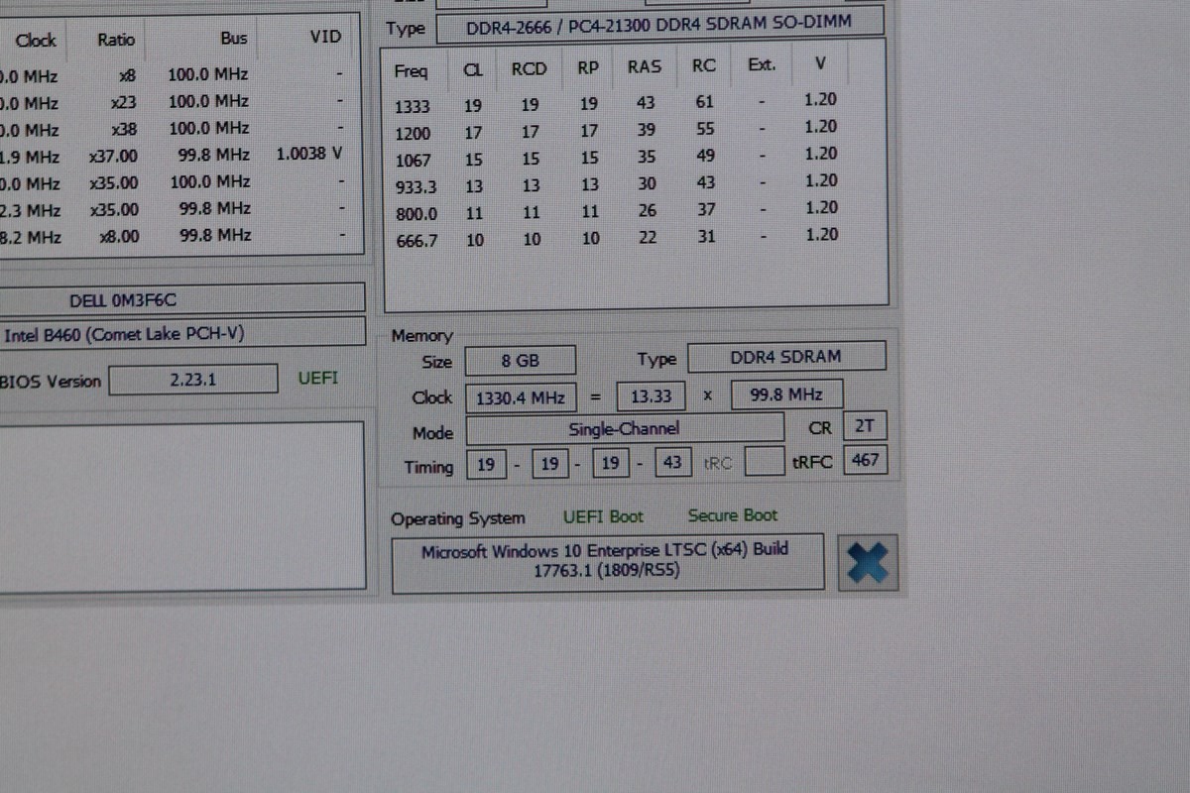Select the CR field showing 2T
1190x793 pixels.
tap(864, 427)
